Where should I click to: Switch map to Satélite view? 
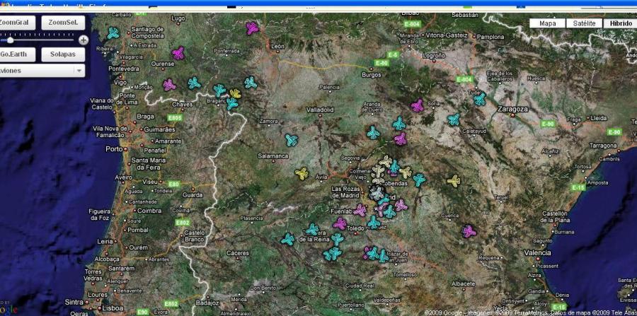tap(584, 23)
